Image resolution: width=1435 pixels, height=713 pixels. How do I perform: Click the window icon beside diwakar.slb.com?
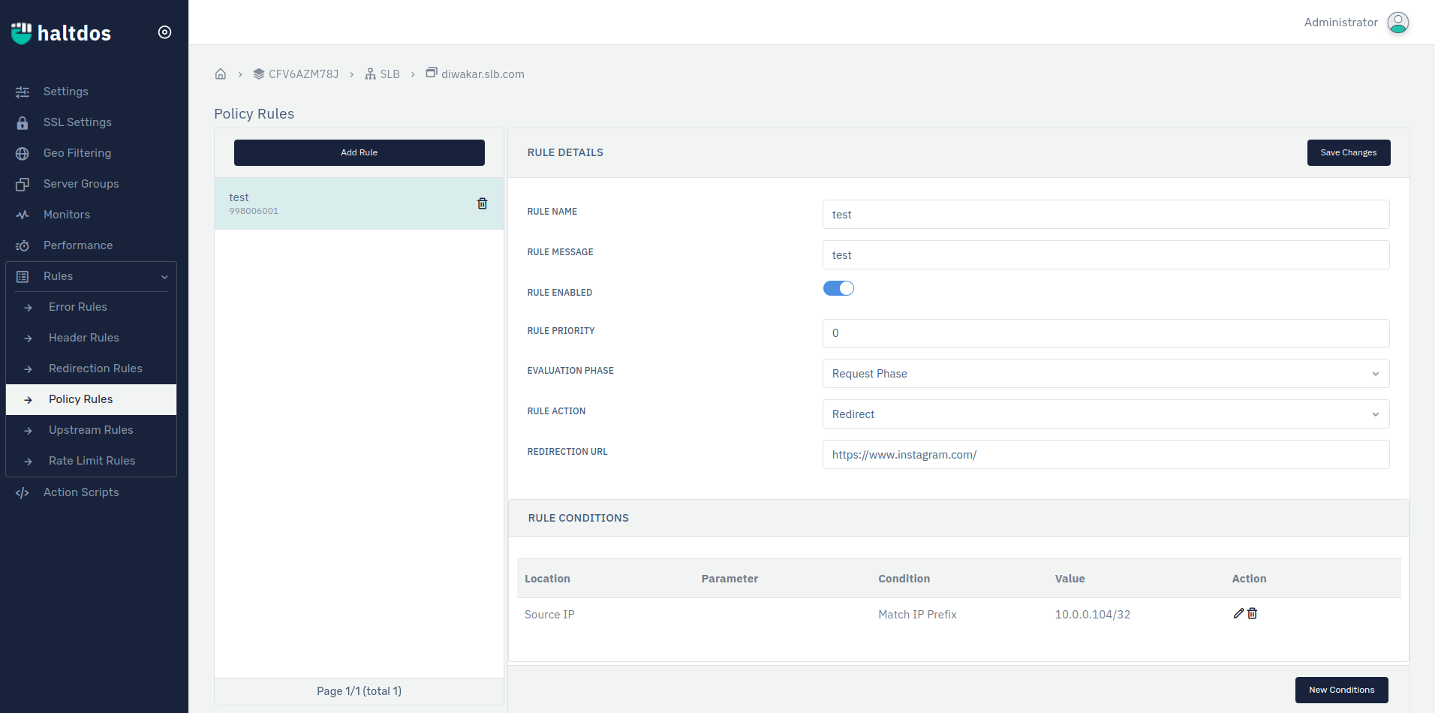click(x=432, y=73)
